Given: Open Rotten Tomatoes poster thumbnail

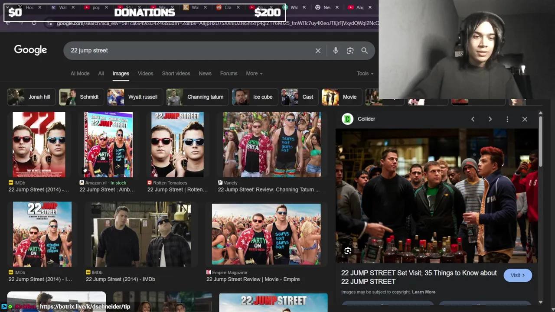Looking at the screenshot, I should (x=177, y=144).
